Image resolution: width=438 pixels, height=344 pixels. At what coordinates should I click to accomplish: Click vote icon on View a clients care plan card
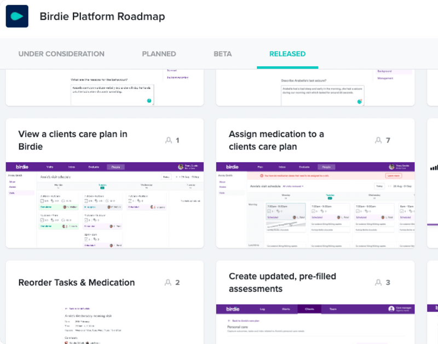coord(169,140)
